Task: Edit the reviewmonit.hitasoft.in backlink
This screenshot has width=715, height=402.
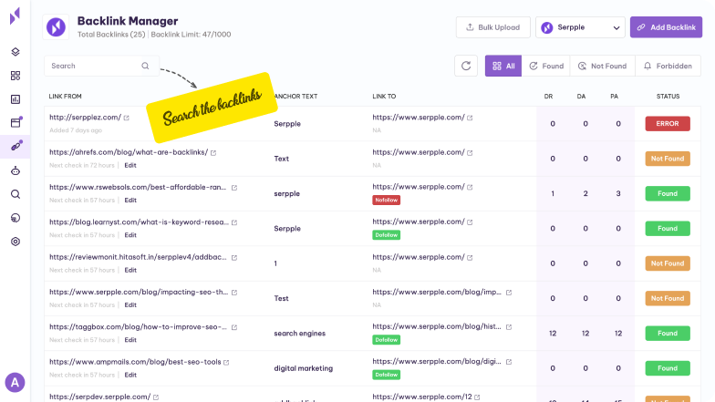Action: click(x=130, y=270)
